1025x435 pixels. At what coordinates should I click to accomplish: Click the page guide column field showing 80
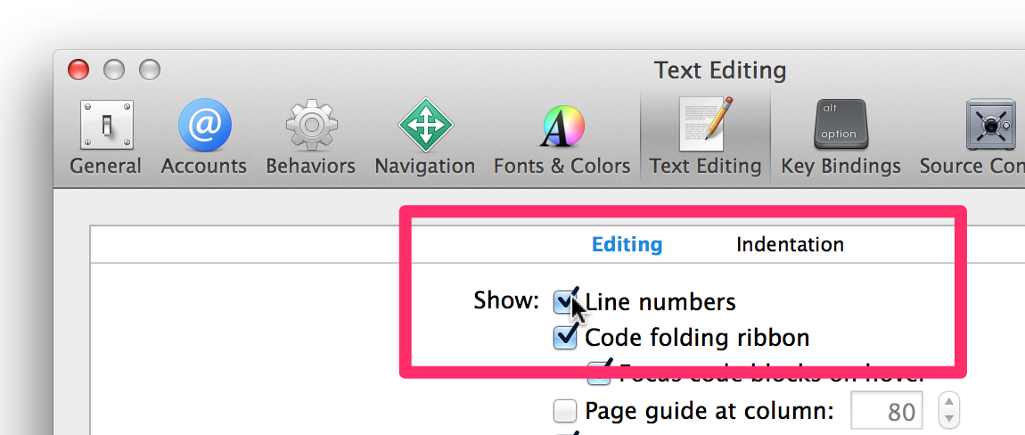pyautogui.click(x=887, y=412)
